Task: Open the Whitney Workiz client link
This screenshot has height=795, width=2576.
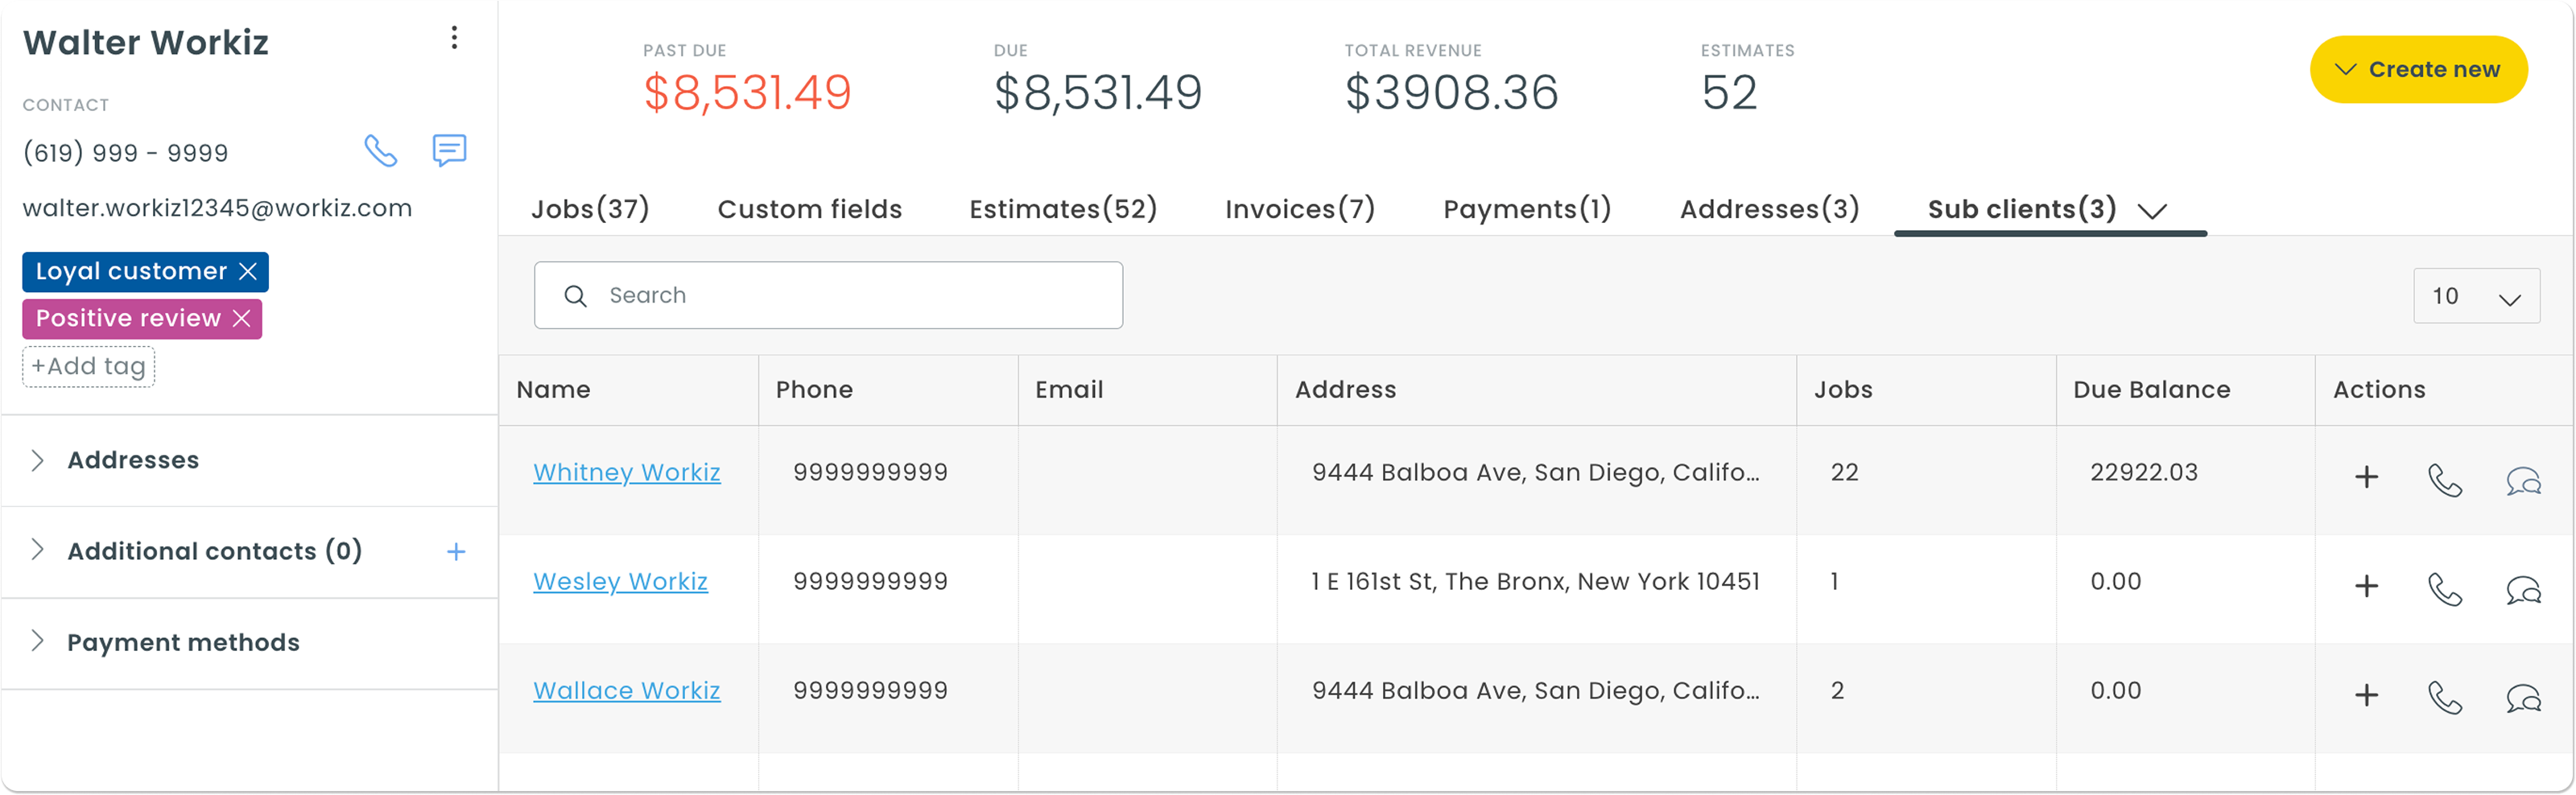Action: 626,472
